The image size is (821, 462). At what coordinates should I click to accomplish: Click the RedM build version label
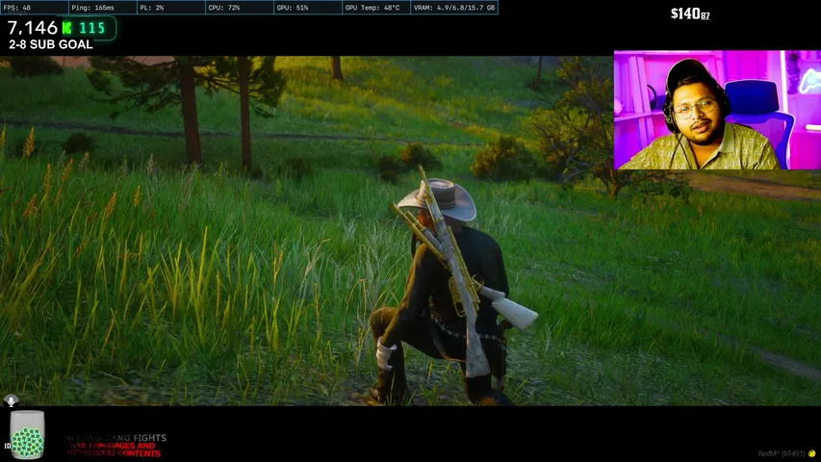pyautogui.click(x=782, y=453)
